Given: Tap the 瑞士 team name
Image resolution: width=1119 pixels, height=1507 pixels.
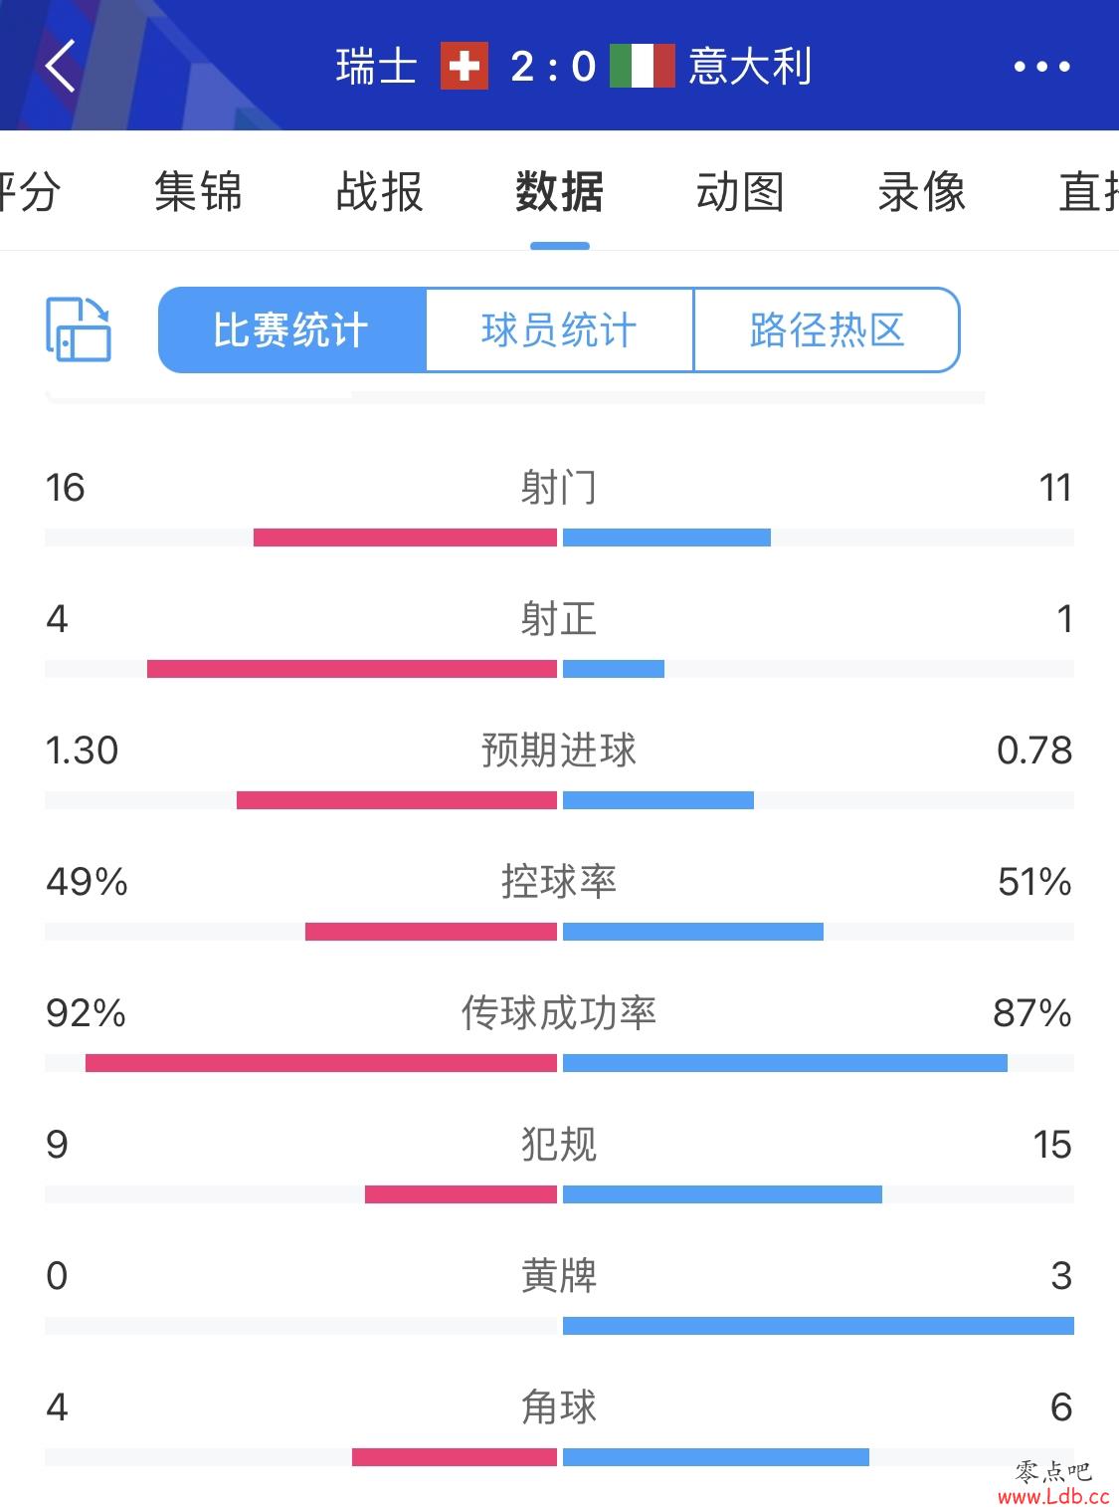Looking at the screenshot, I should pos(376,67).
